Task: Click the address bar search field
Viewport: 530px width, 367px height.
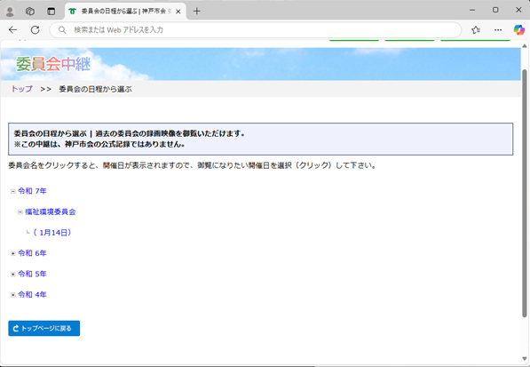Action: (x=255, y=29)
